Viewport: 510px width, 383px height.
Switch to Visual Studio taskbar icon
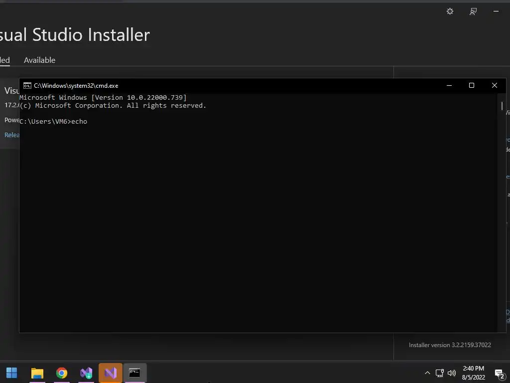click(111, 373)
